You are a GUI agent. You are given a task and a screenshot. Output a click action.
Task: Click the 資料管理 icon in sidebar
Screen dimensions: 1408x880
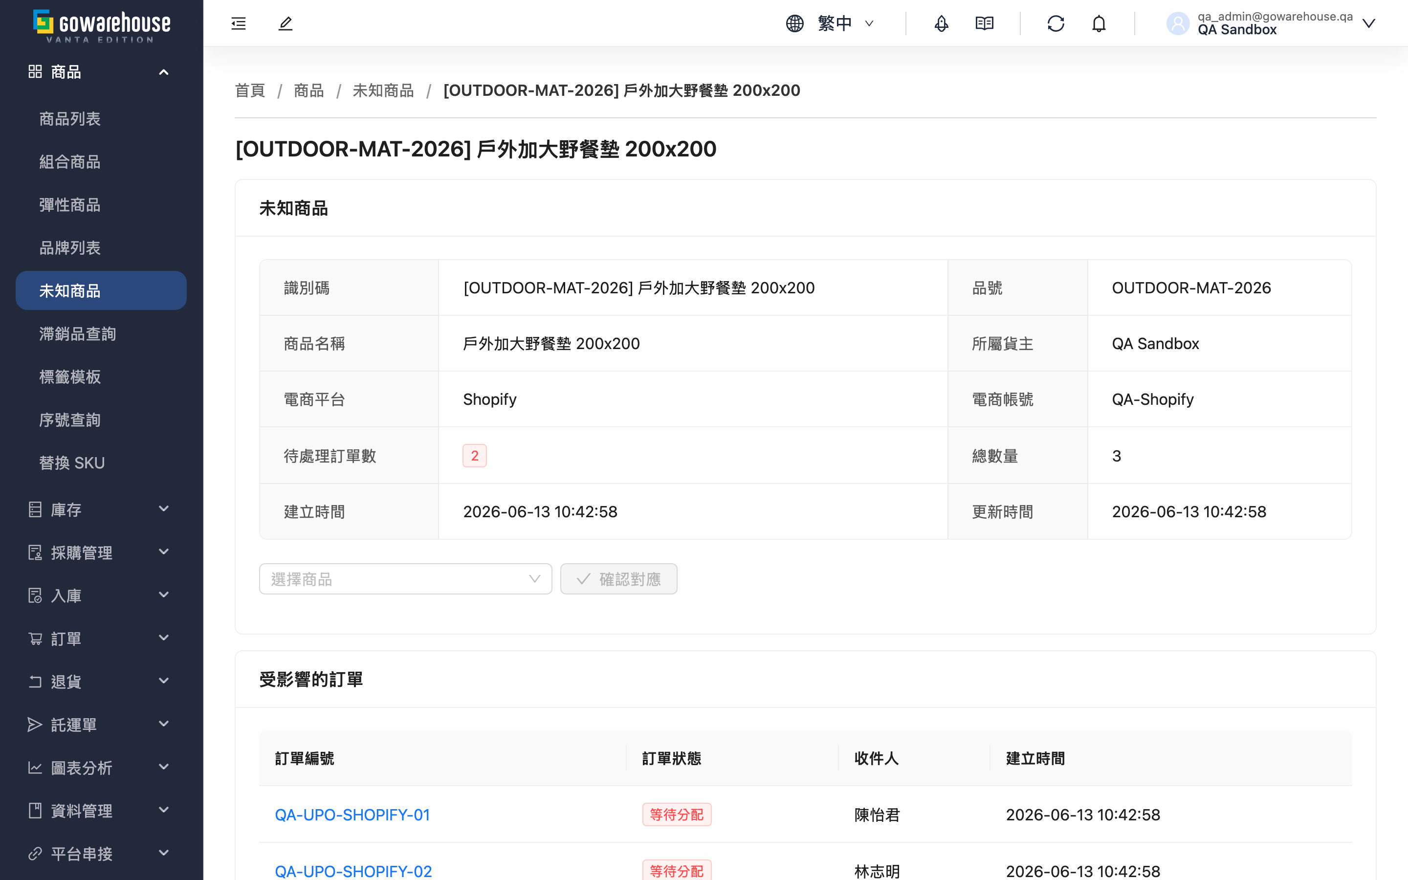click(x=35, y=810)
